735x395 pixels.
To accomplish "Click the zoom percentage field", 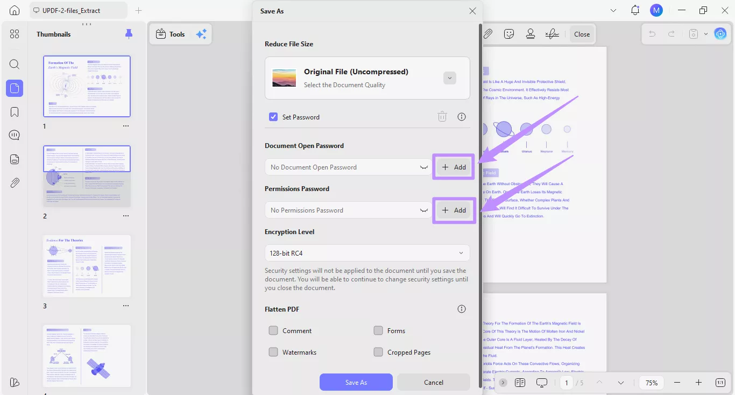I will (651, 383).
